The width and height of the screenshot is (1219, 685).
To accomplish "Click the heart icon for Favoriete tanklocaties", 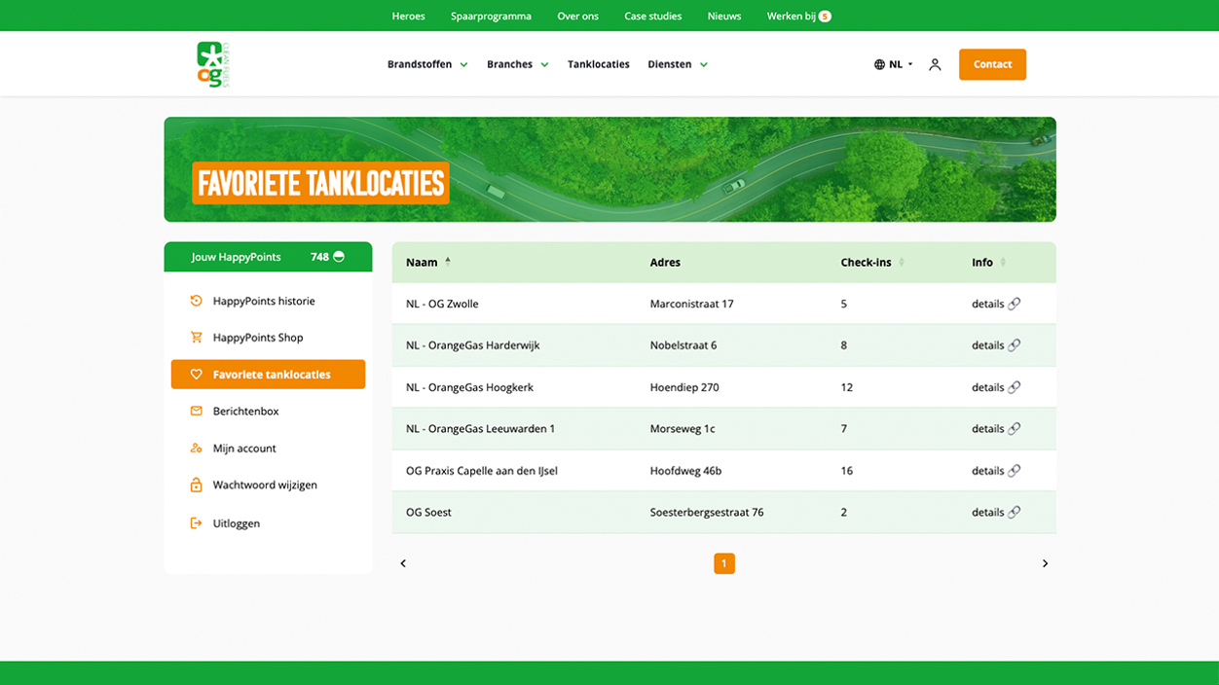I will (x=196, y=375).
